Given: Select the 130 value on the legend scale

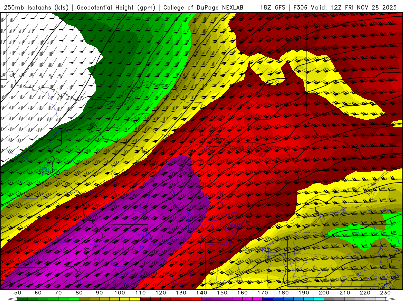Looking at the screenshot, I should click(181, 293).
